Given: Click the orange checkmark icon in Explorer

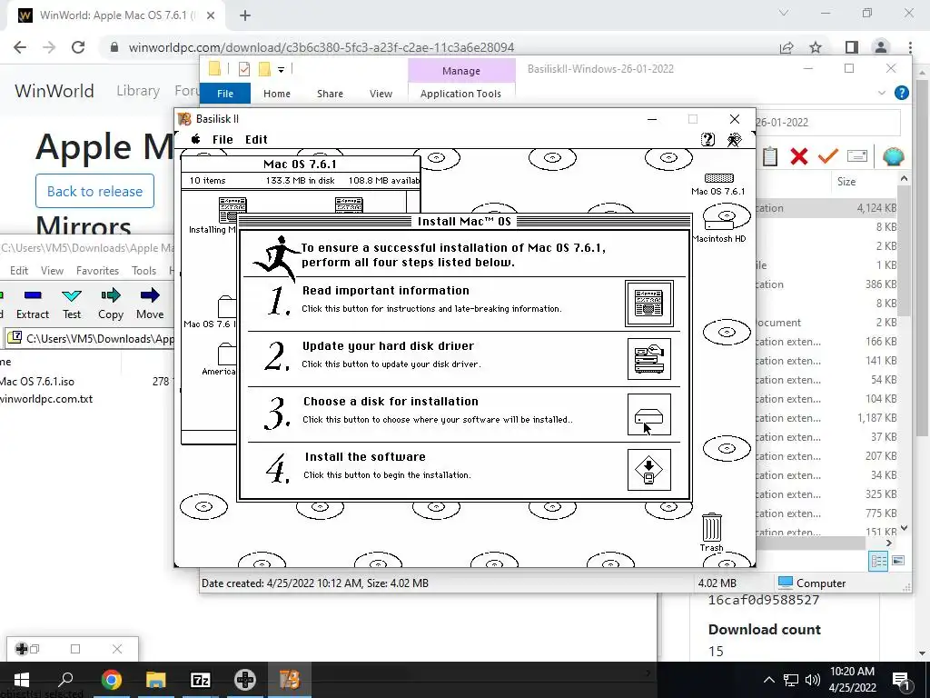Looking at the screenshot, I should click(828, 156).
